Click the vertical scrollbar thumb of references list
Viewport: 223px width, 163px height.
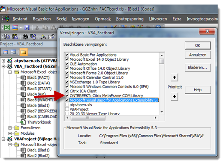(x=162, y=61)
